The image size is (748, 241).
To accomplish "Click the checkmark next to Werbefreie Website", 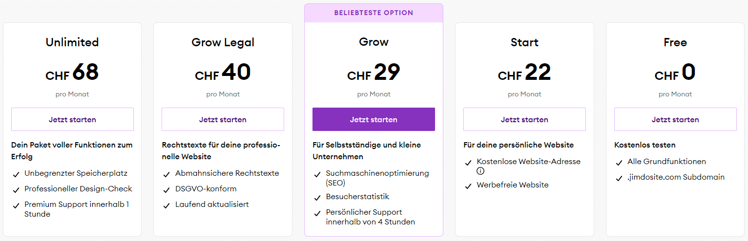I will 467,185.
